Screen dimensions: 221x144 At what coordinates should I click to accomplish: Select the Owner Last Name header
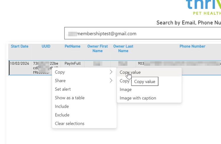[123, 48]
